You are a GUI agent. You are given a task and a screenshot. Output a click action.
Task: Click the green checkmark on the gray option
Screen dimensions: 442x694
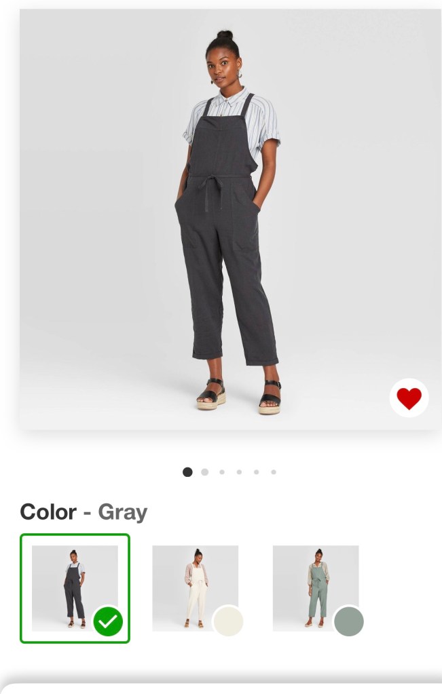(x=108, y=621)
